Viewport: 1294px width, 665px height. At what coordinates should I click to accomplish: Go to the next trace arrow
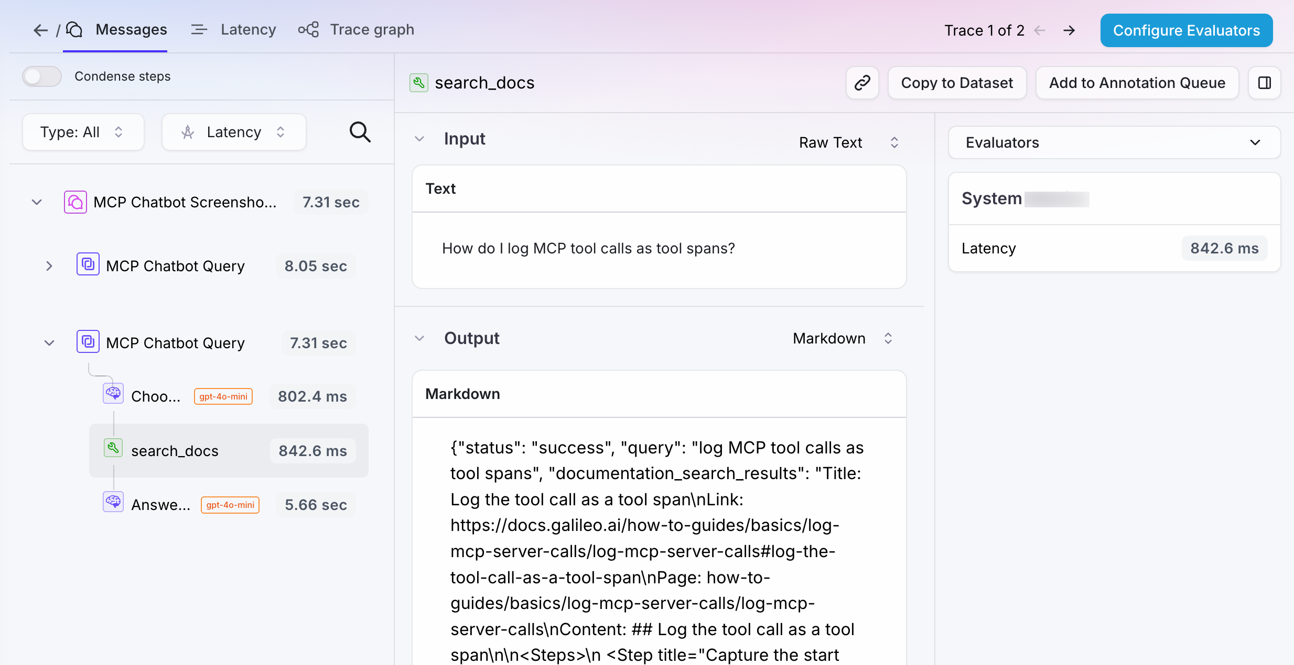1069,30
